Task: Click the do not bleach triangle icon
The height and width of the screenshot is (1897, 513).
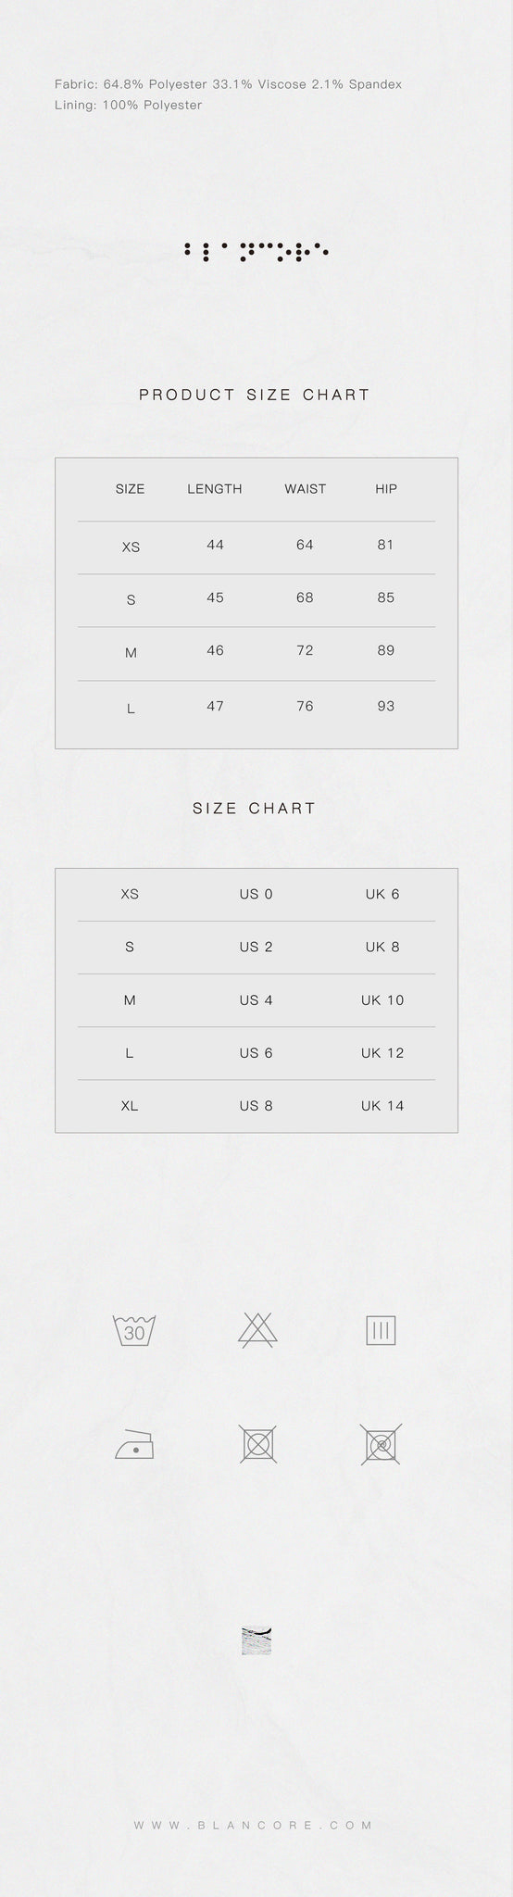Action: (x=256, y=1329)
